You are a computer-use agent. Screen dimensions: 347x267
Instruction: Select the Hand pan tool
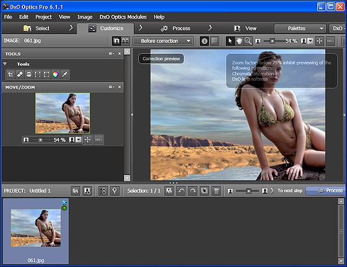tap(239, 41)
